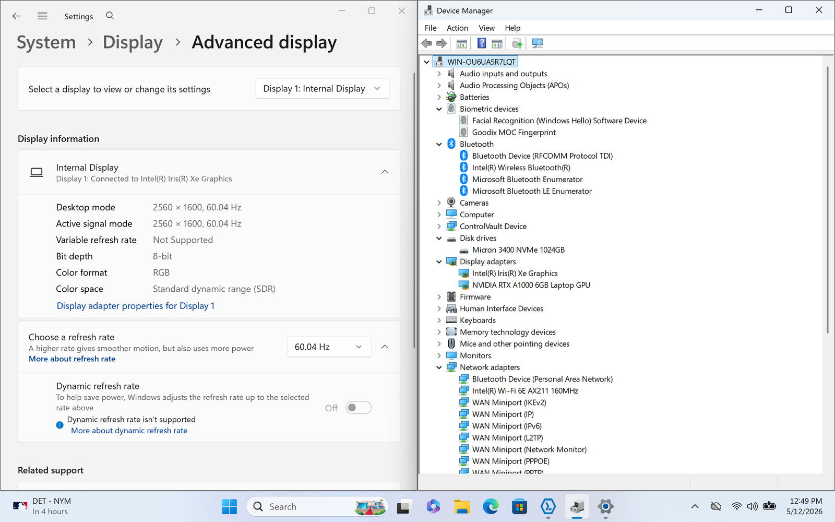Collapse the WIN-OU6UA5R7LQT root node

427,62
